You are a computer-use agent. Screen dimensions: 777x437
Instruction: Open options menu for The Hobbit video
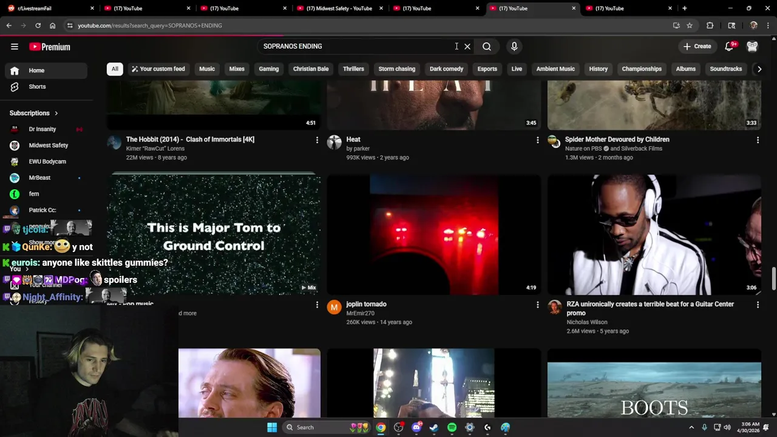pos(317,140)
